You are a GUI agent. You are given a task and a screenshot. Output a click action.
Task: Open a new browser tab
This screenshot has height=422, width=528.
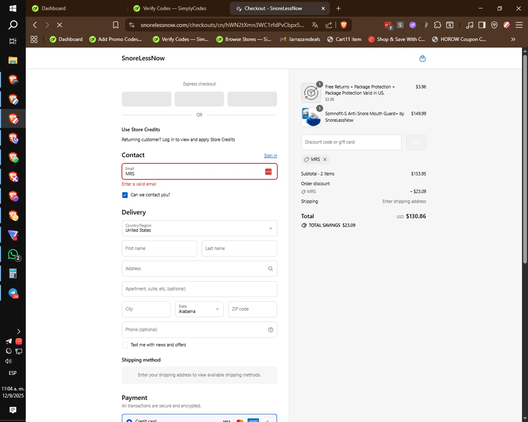(338, 8)
